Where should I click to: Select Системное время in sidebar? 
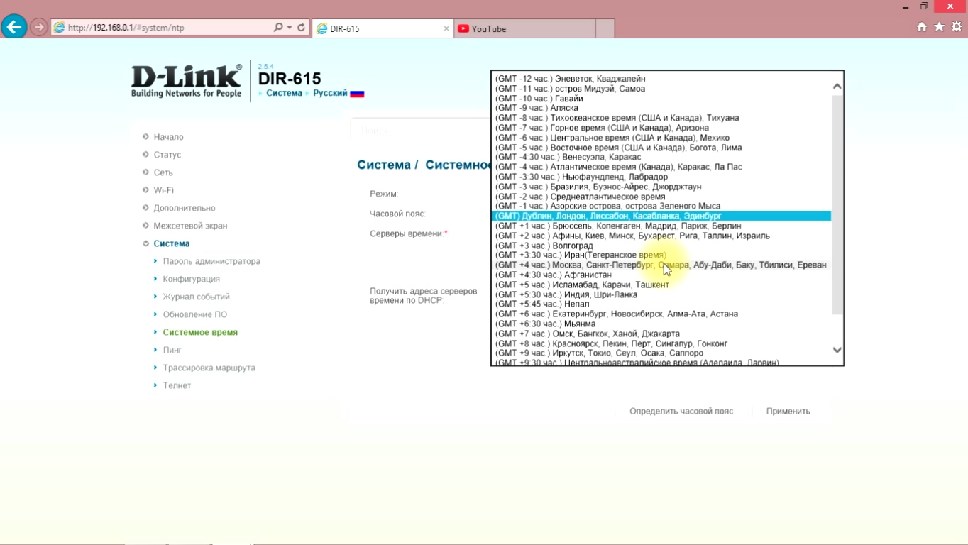tap(200, 332)
